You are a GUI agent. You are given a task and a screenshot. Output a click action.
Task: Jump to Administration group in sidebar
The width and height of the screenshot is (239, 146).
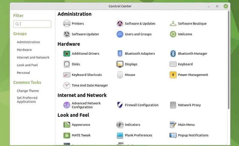coord(28,42)
